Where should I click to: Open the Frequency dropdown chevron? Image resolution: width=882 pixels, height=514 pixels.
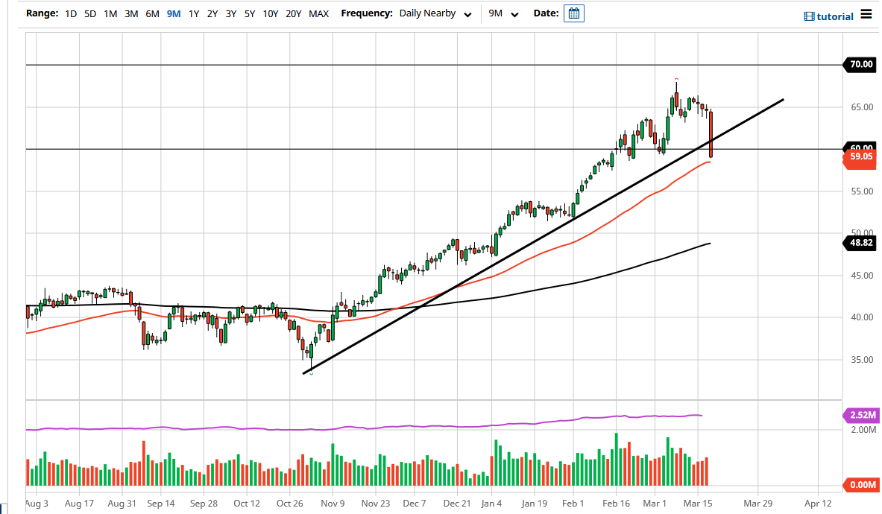click(x=467, y=14)
